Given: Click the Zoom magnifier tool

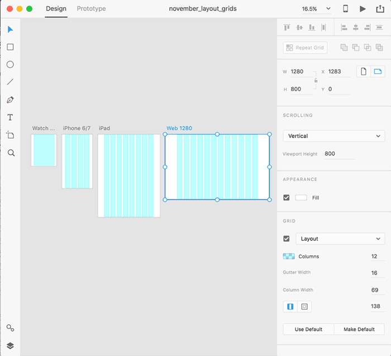Looking at the screenshot, I should [x=10, y=153].
